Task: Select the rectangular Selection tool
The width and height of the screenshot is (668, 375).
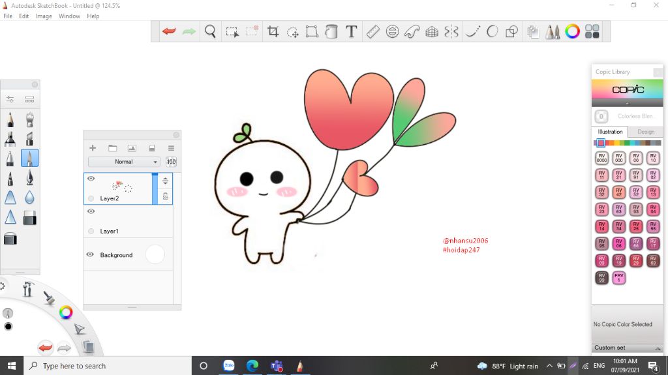Action: coord(232,32)
